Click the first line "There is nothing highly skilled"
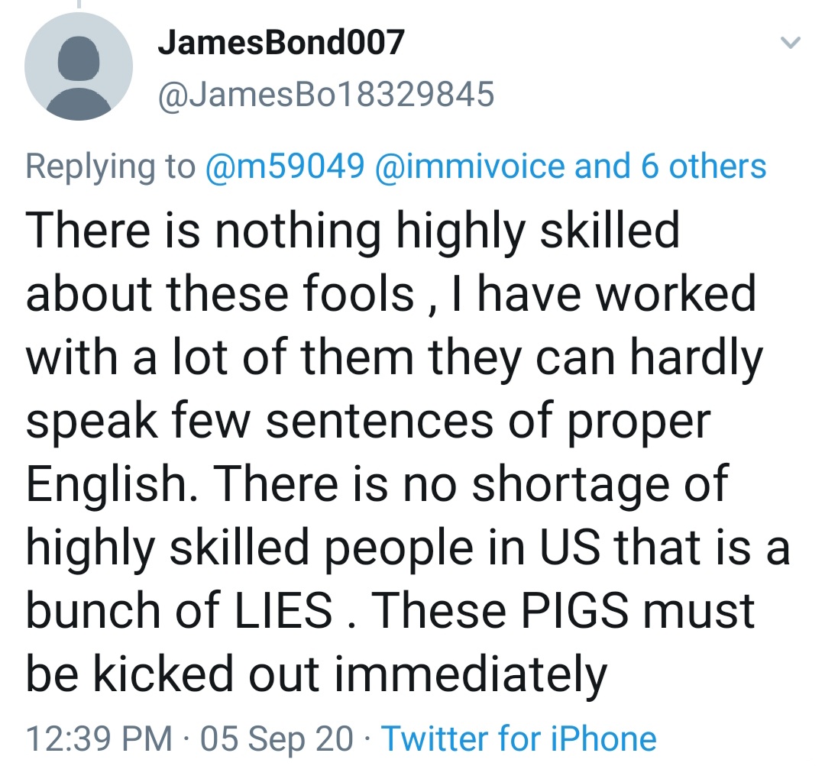825x766 pixels. (353, 230)
